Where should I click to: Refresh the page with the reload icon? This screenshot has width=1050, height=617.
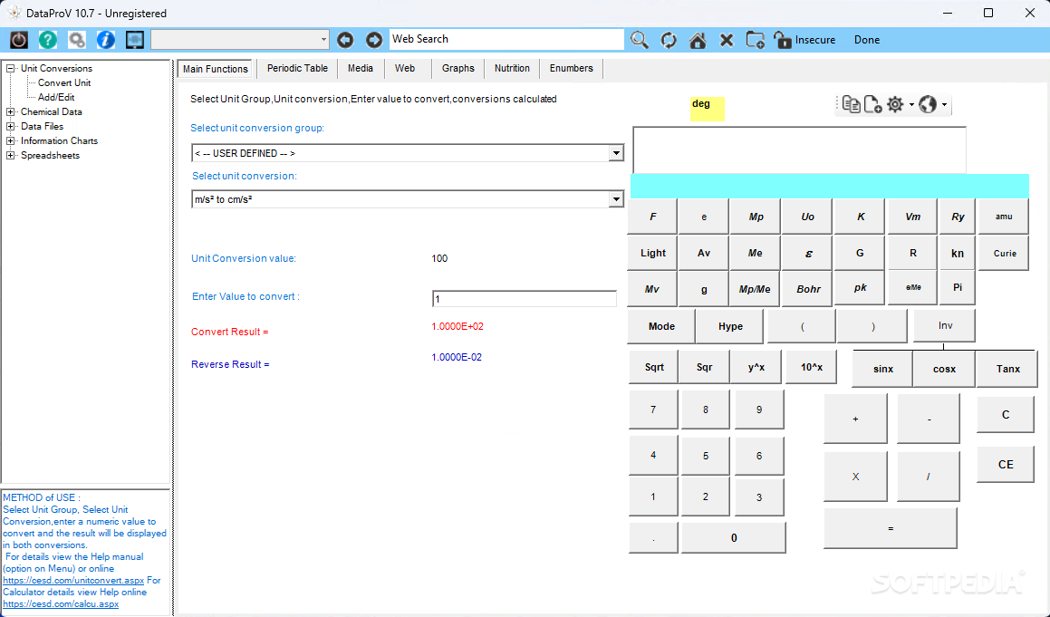669,40
